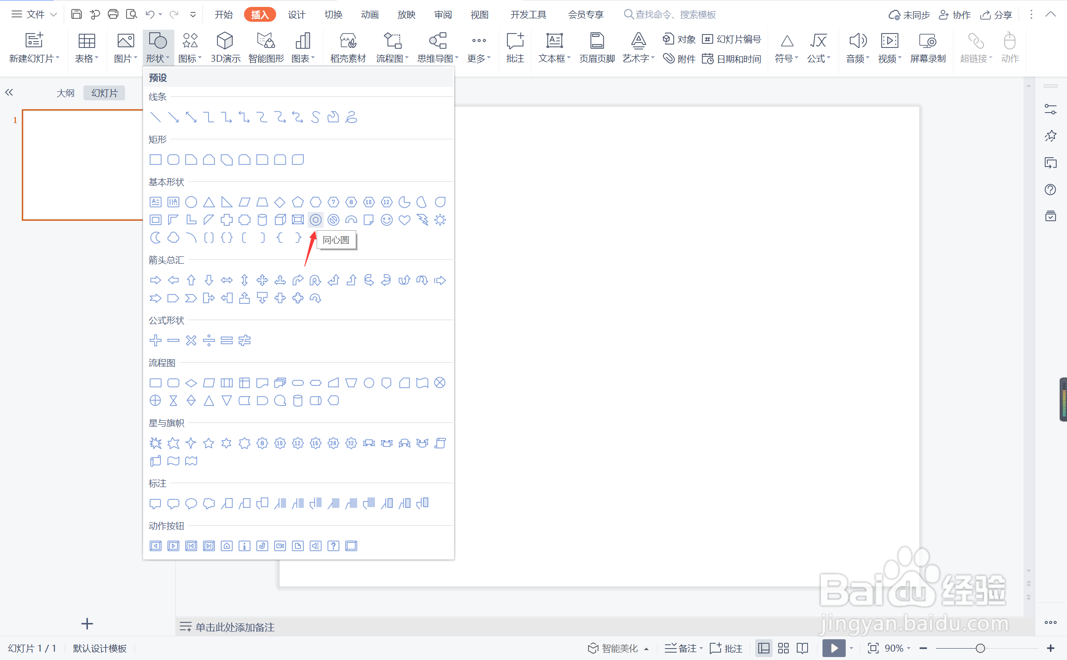Pick the Home action button shape

(x=227, y=546)
